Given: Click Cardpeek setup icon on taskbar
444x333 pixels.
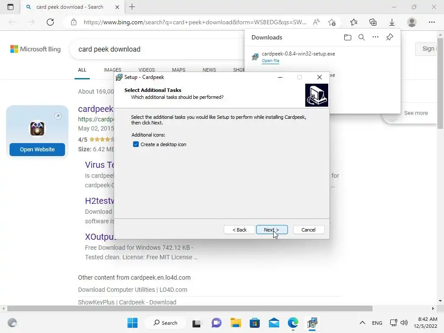Looking at the screenshot, I should (312, 323).
